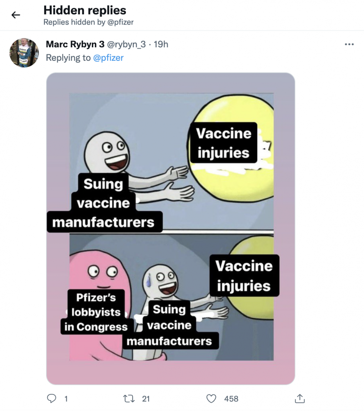Like the tweet with the heart icon
The width and height of the screenshot is (364, 411).
click(x=211, y=399)
